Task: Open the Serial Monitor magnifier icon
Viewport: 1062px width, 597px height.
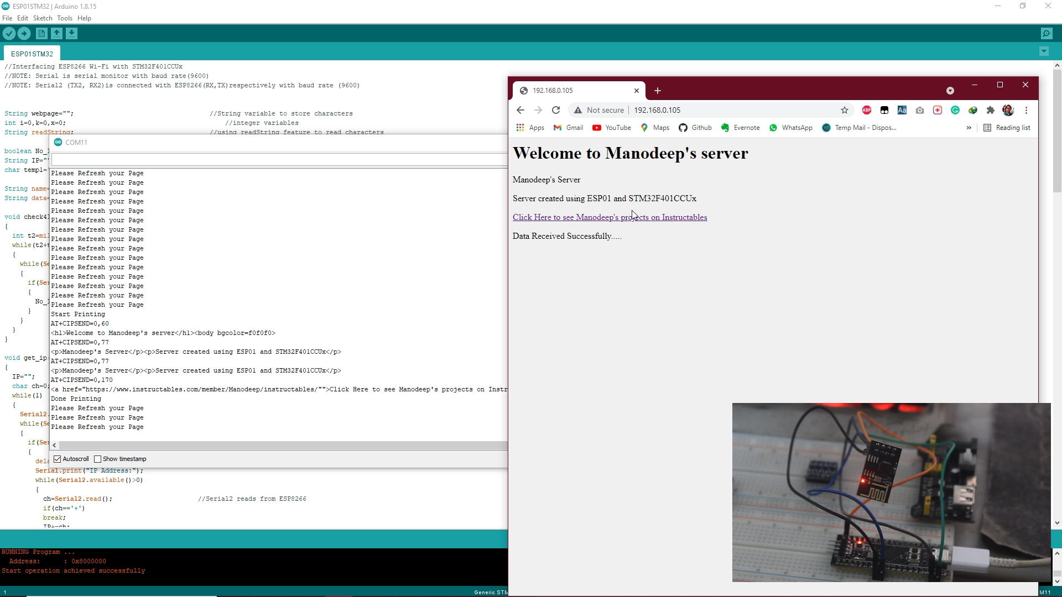Action: (x=1047, y=34)
